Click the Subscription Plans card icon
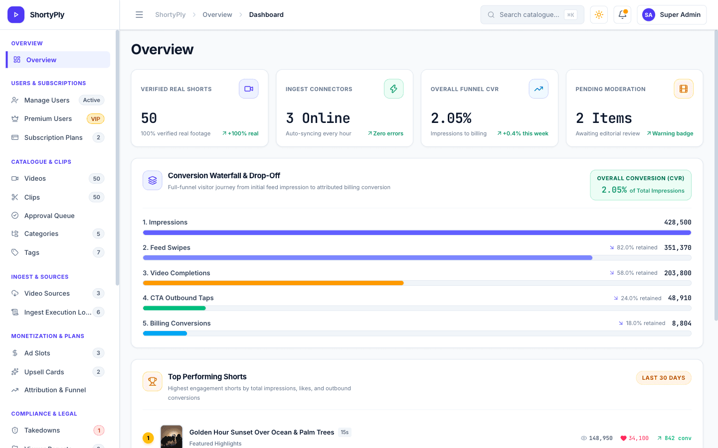This screenshot has height=448, width=718. coord(15,137)
